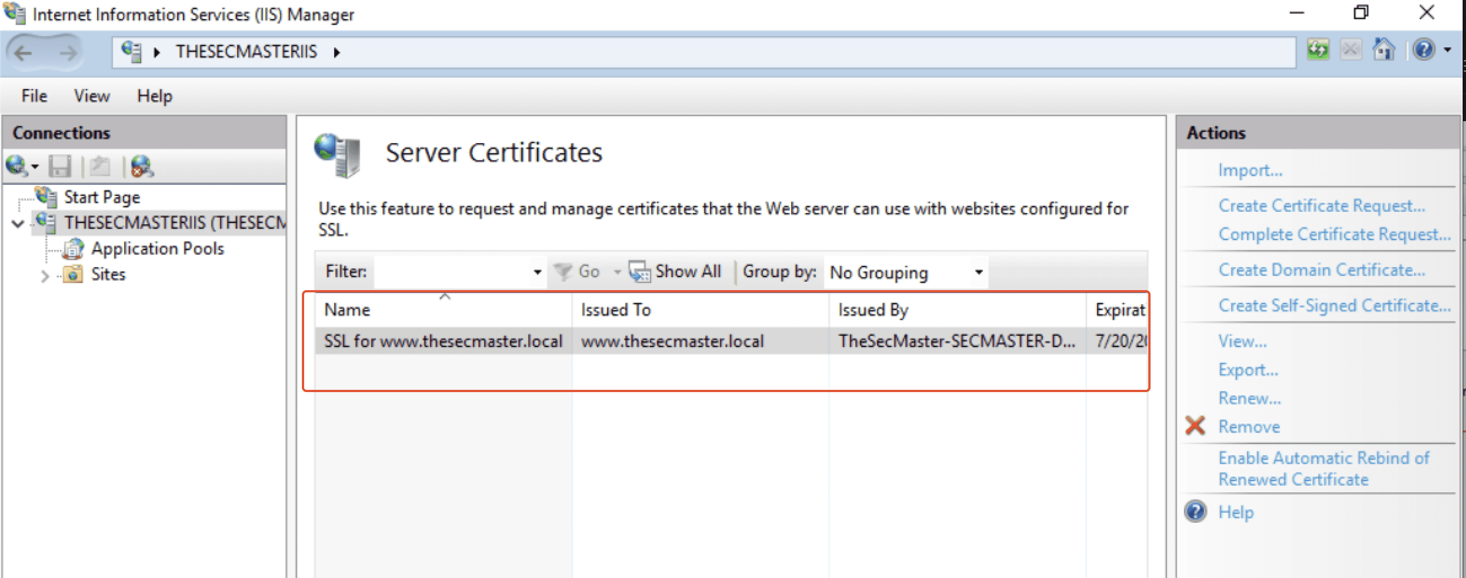Click the Back navigation arrow
The width and height of the screenshot is (1466, 578).
coord(24,53)
